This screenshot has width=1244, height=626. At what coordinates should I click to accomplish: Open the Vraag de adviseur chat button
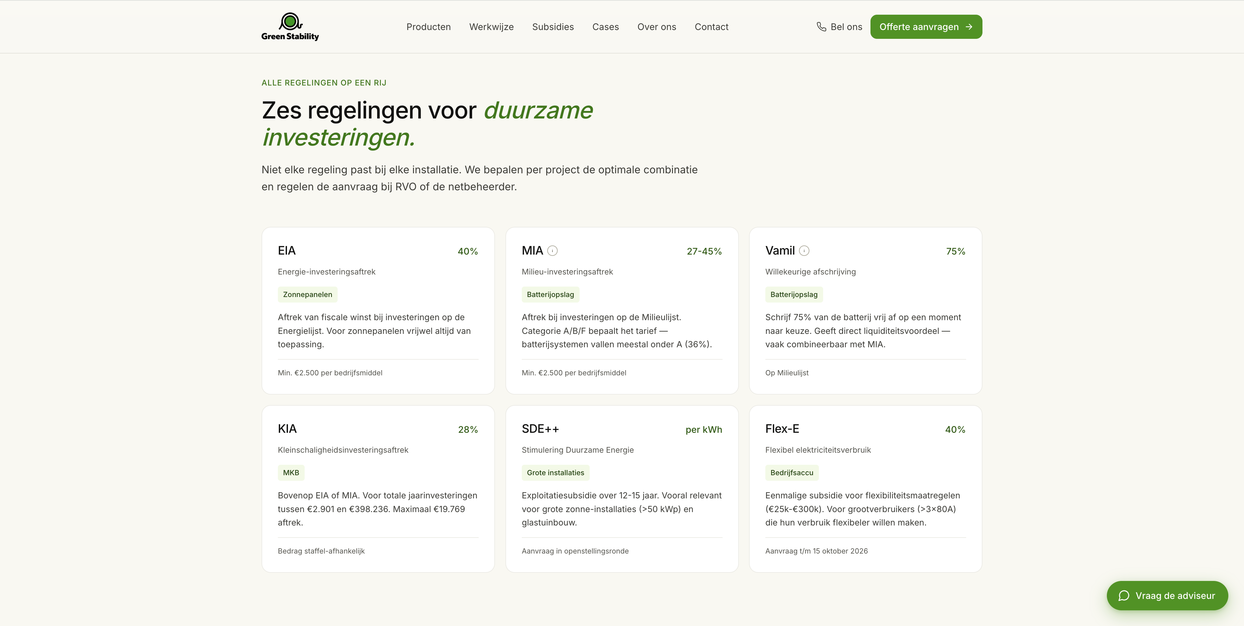(x=1167, y=596)
